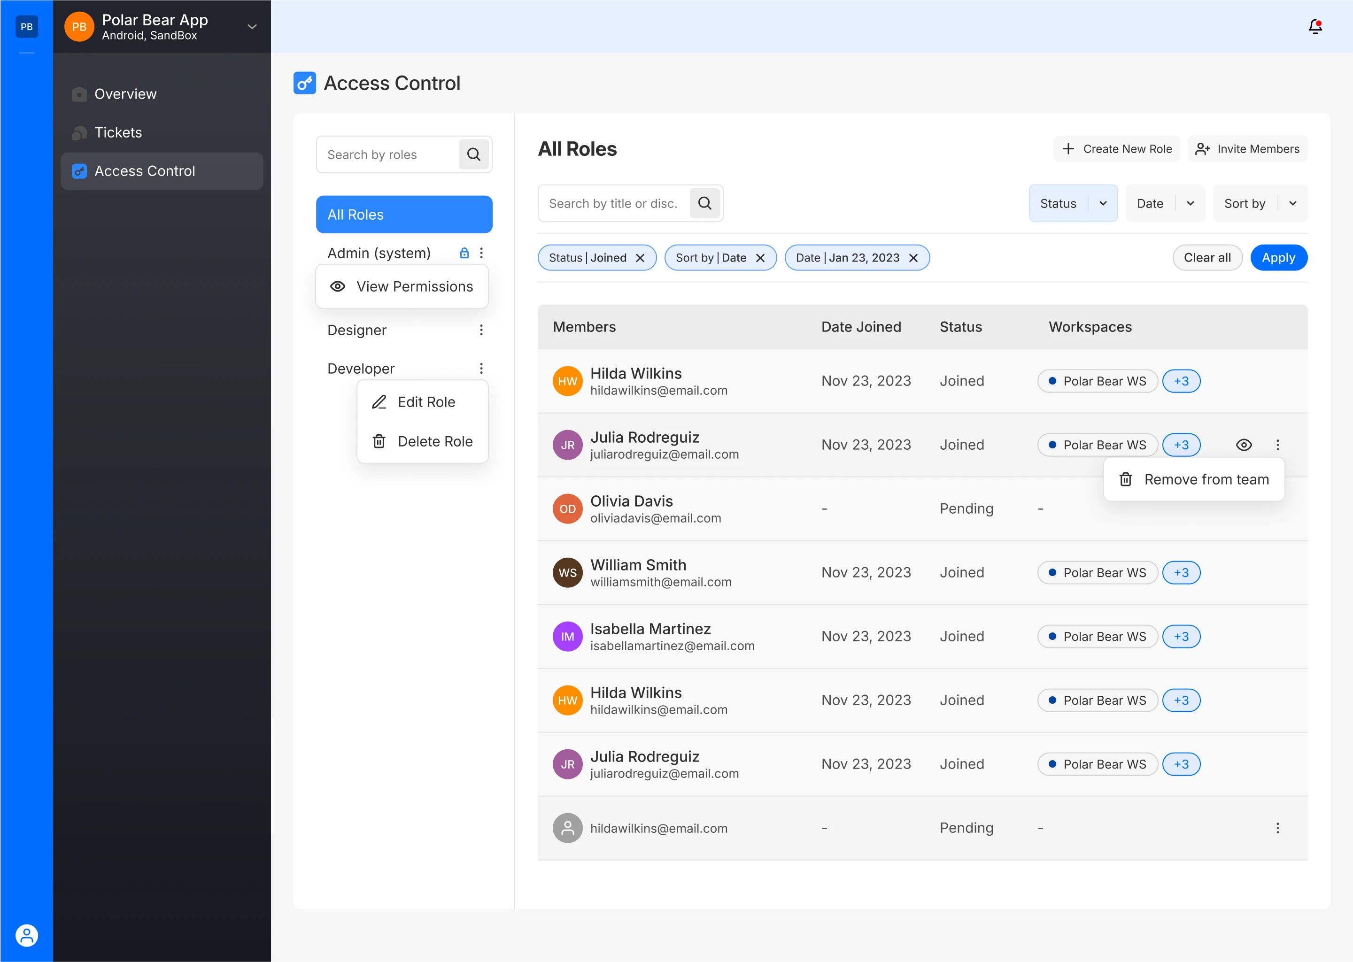Click the title search magnifier icon
This screenshot has height=962, width=1353.
[704, 203]
